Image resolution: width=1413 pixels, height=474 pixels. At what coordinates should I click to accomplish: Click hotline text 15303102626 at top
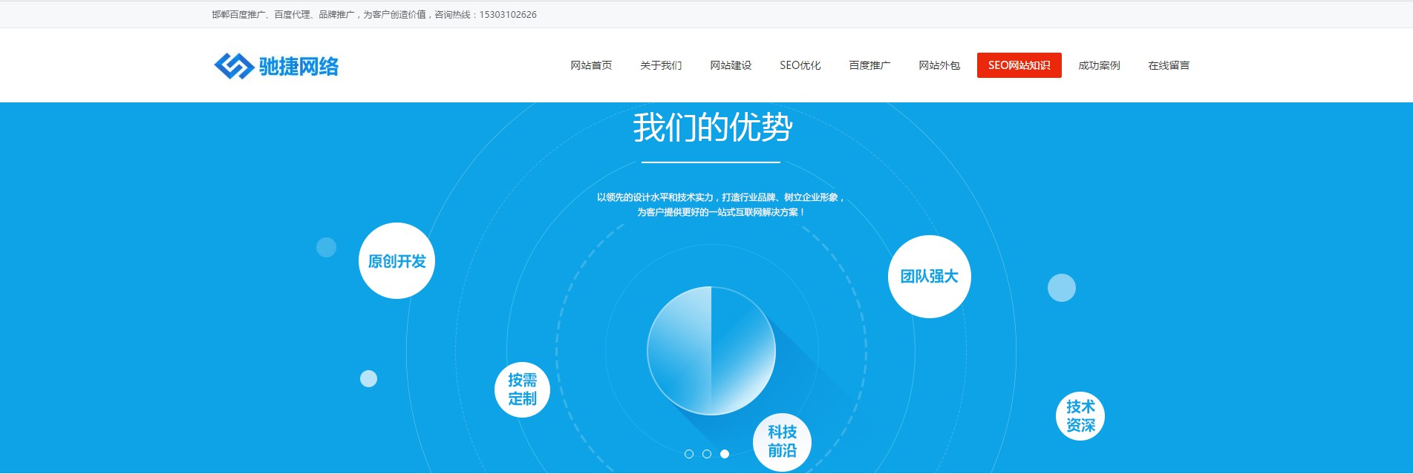pyautogui.click(x=508, y=14)
